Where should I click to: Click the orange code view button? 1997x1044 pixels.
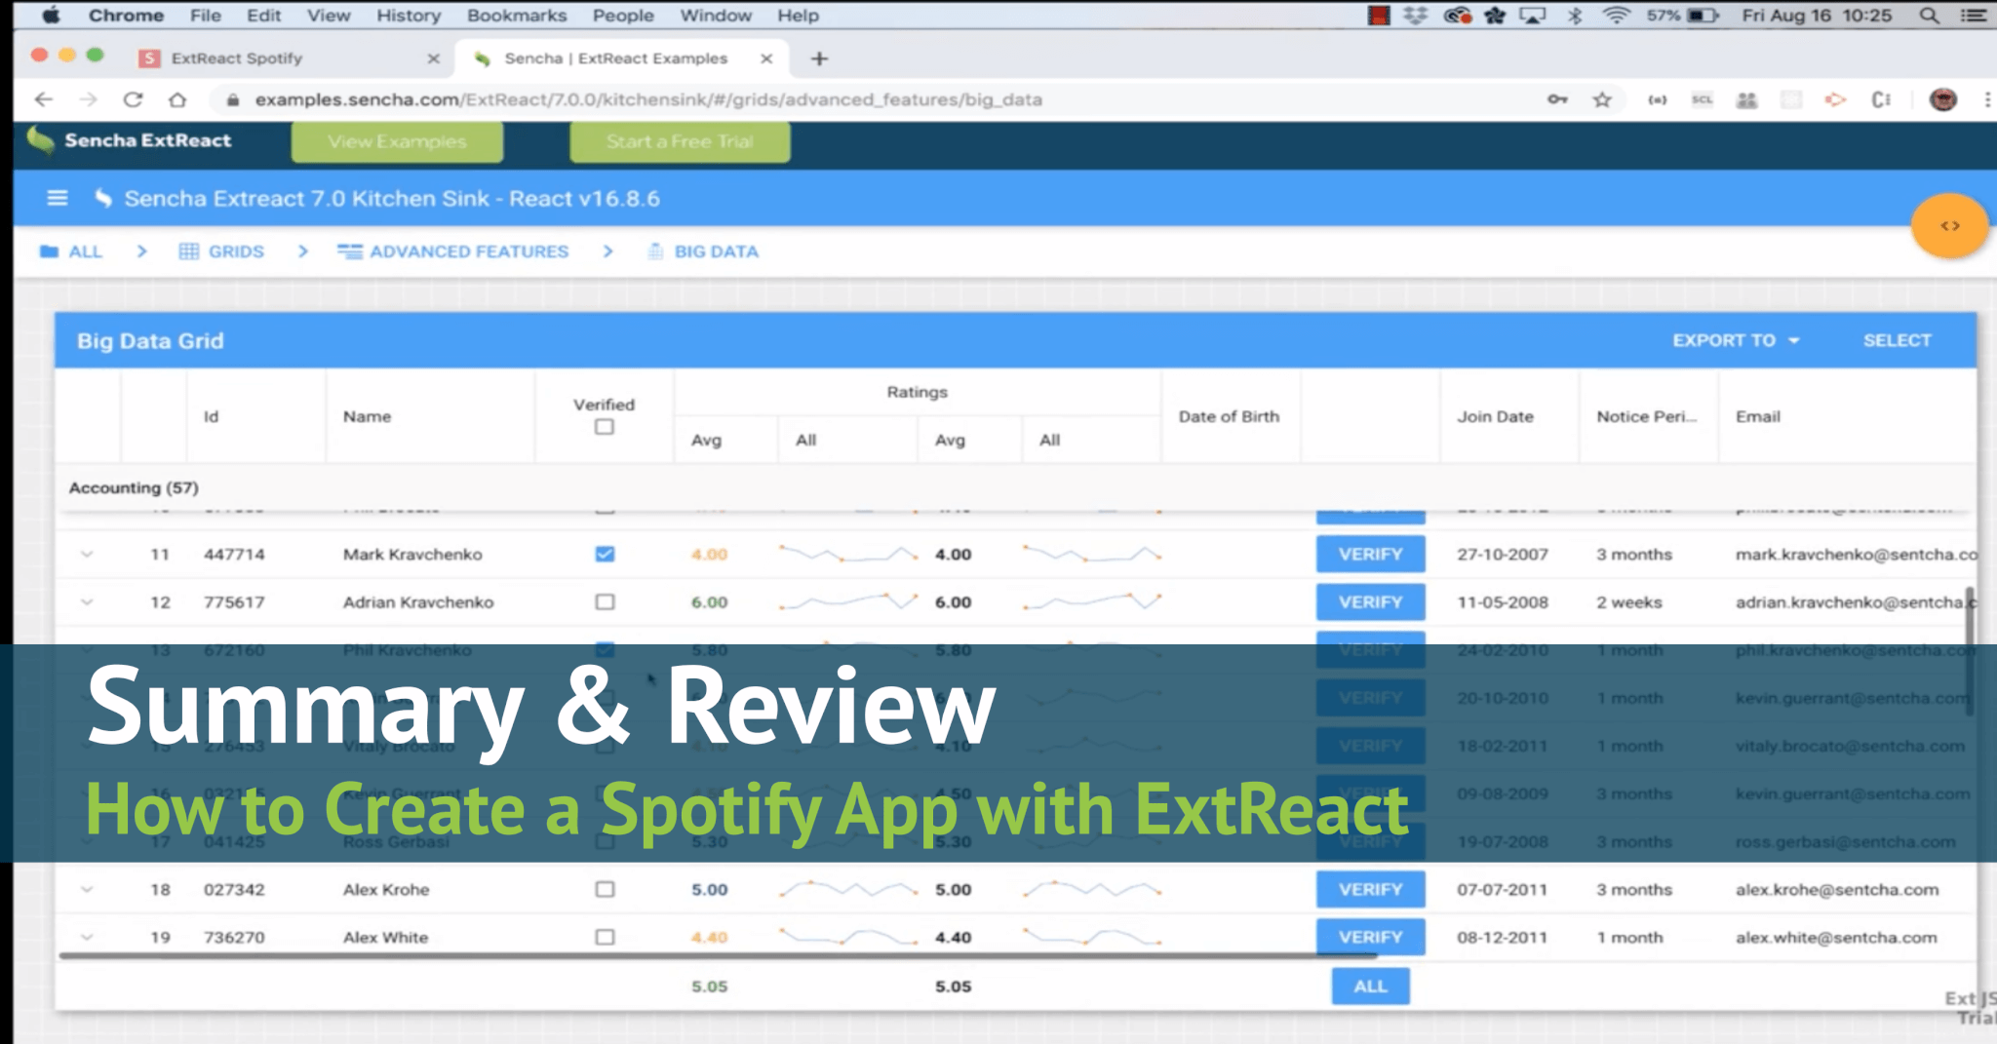pos(1949,226)
